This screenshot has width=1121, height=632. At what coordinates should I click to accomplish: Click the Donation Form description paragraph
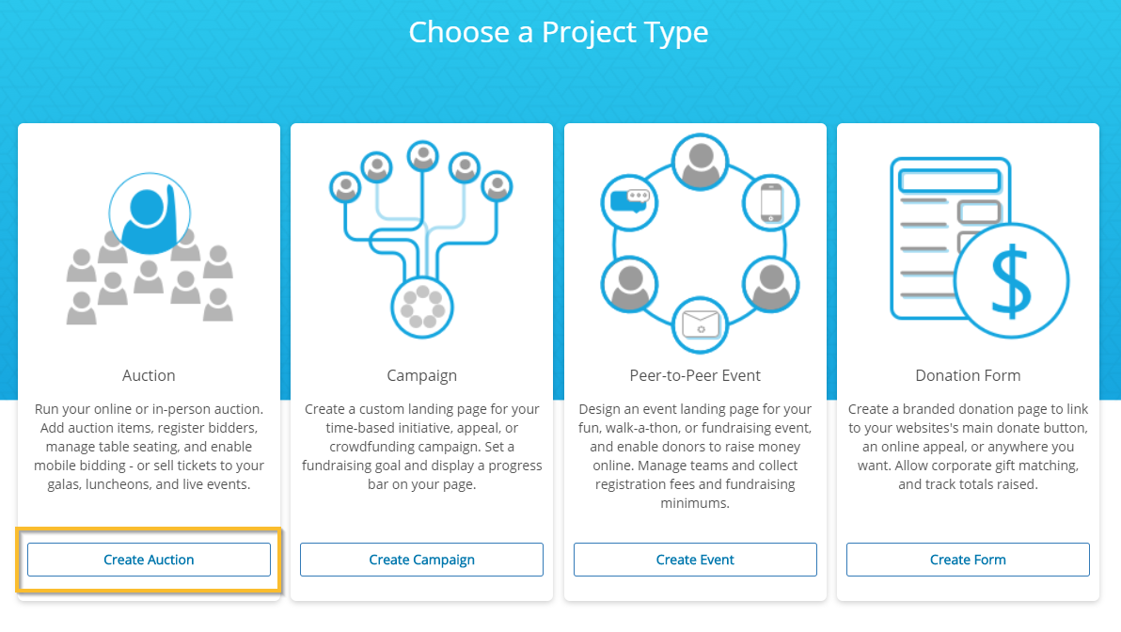(x=968, y=446)
